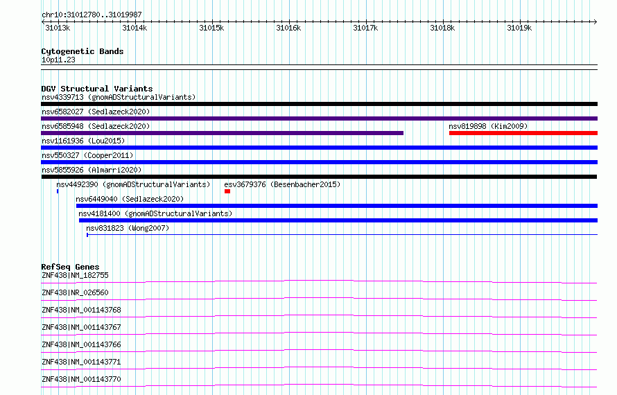Select the blue bar under nsv550327

click(x=319, y=162)
